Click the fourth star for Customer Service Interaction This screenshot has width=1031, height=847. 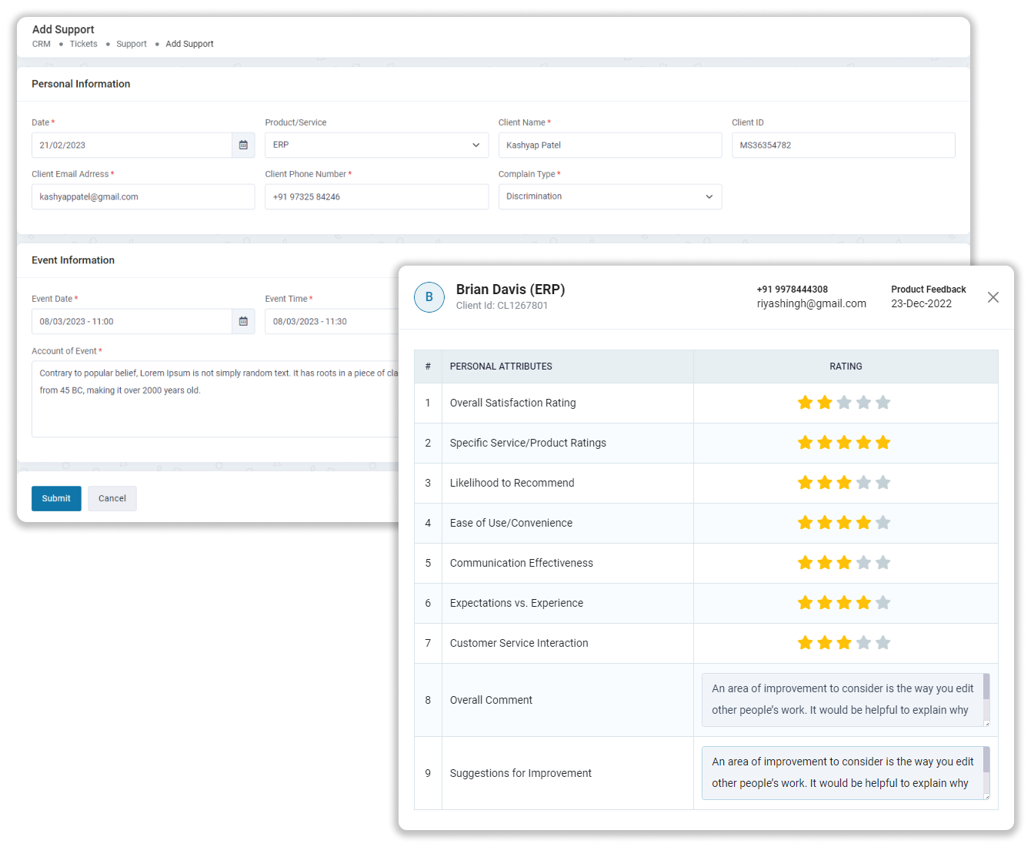[863, 642]
